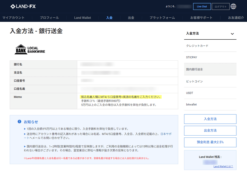Choose bitwallet deposit method
Screen dimensions: 247x173
210,105
